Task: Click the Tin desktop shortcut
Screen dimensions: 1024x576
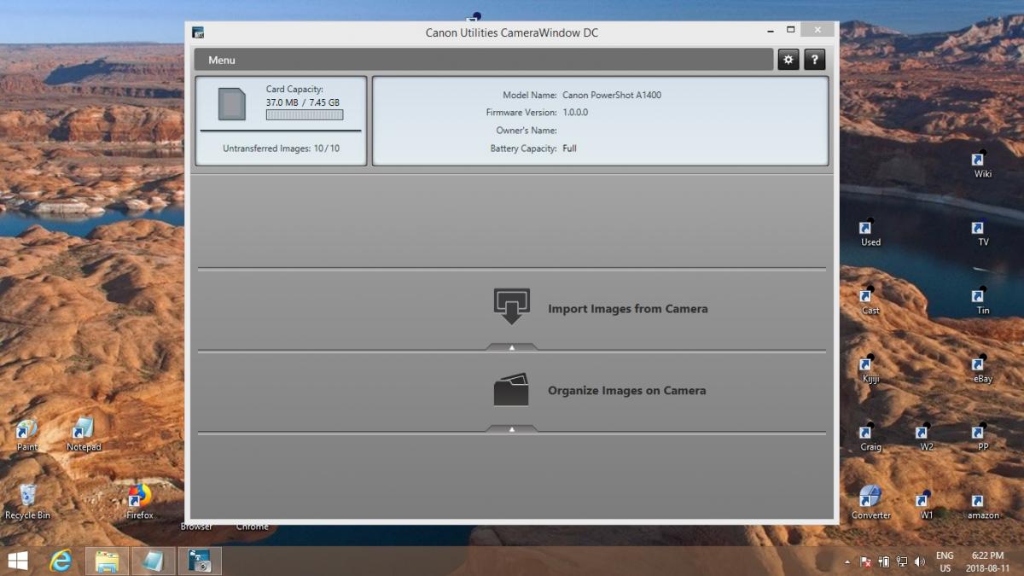Action: (x=982, y=300)
